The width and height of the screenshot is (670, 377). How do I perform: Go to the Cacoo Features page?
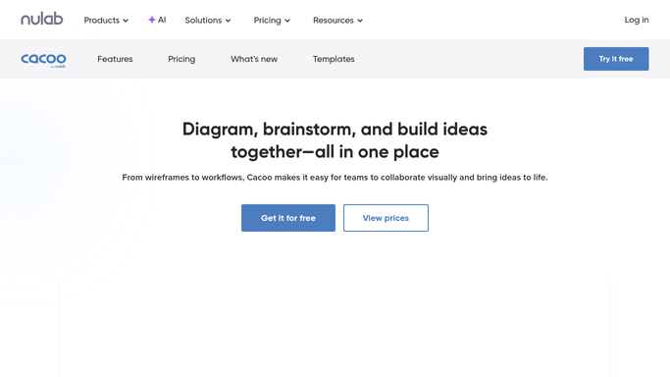click(x=115, y=59)
